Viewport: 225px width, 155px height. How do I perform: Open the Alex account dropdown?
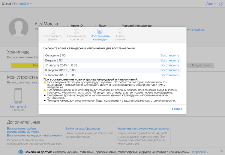pyautogui.click(x=211, y=4)
